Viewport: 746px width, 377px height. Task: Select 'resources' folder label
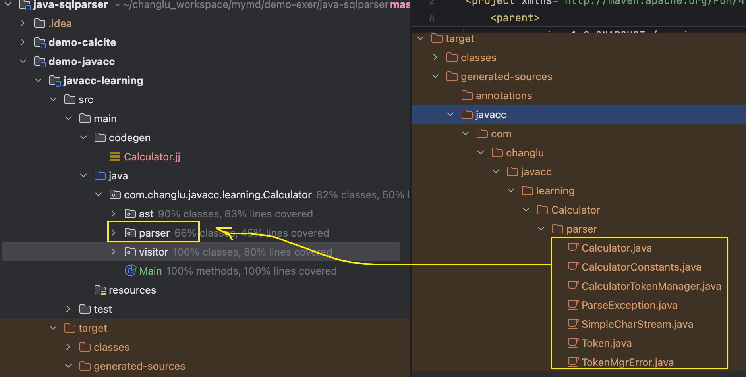pos(132,290)
